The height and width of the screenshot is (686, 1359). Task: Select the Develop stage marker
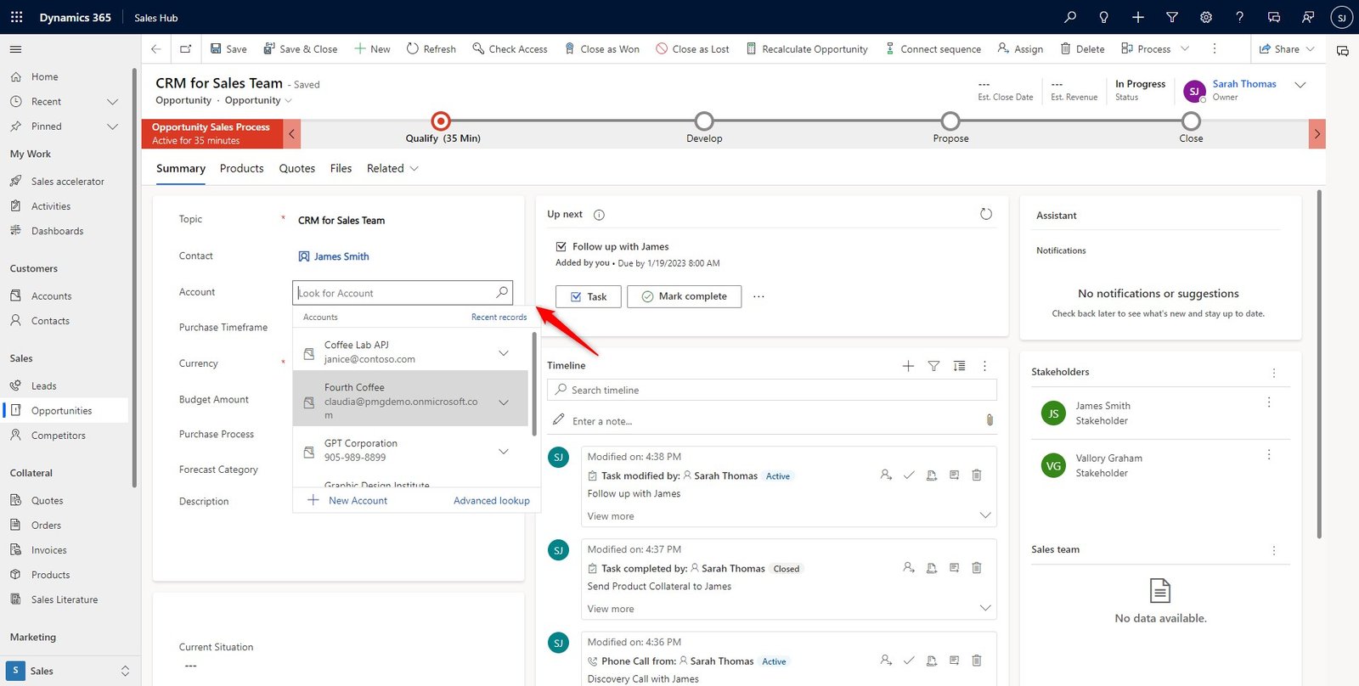pyautogui.click(x=704, y=121)
